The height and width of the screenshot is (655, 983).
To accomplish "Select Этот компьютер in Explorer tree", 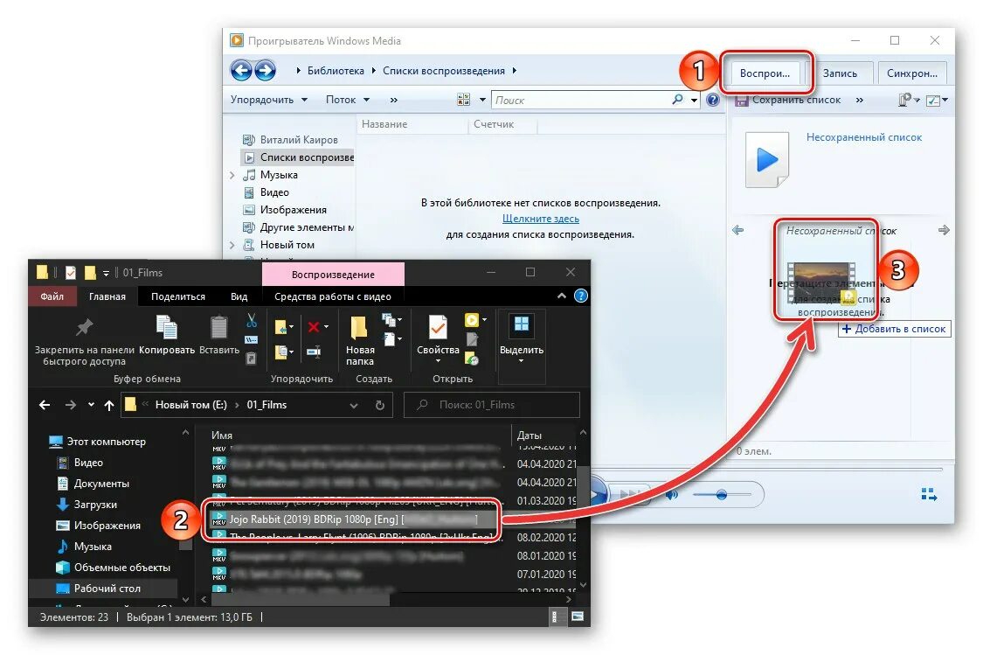I will coord(97,442).
